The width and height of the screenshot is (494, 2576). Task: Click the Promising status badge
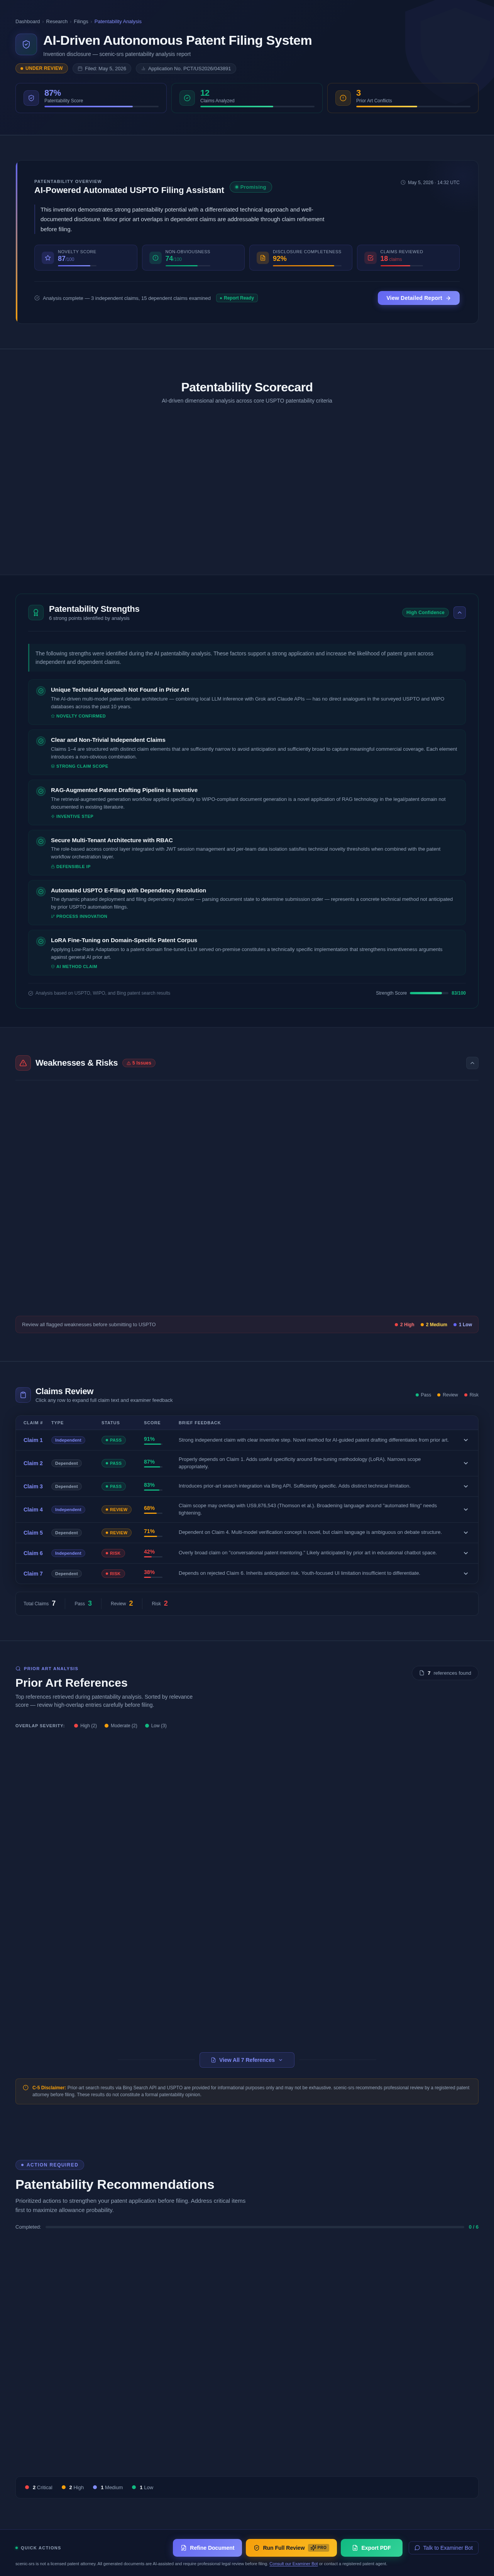[251, 187]
